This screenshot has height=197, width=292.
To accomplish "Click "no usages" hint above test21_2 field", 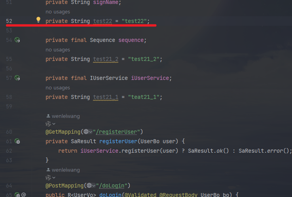I will click(58, 50).
